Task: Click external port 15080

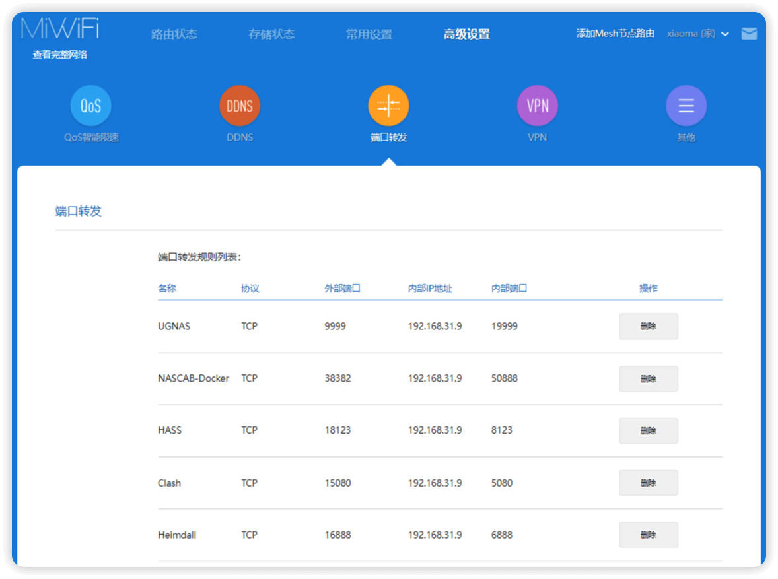Action: pyautogui.click(x=337, y=483)
